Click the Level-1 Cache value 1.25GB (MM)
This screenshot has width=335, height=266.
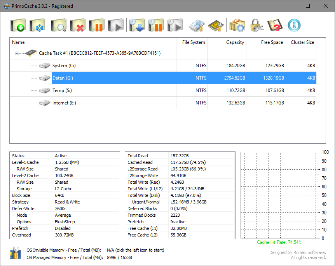[67, 162]
